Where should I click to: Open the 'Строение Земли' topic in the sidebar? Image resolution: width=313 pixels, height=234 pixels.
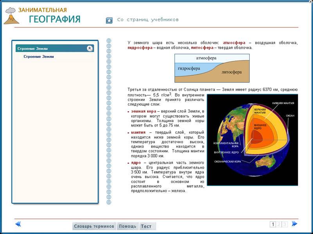(x=39, y=57)
